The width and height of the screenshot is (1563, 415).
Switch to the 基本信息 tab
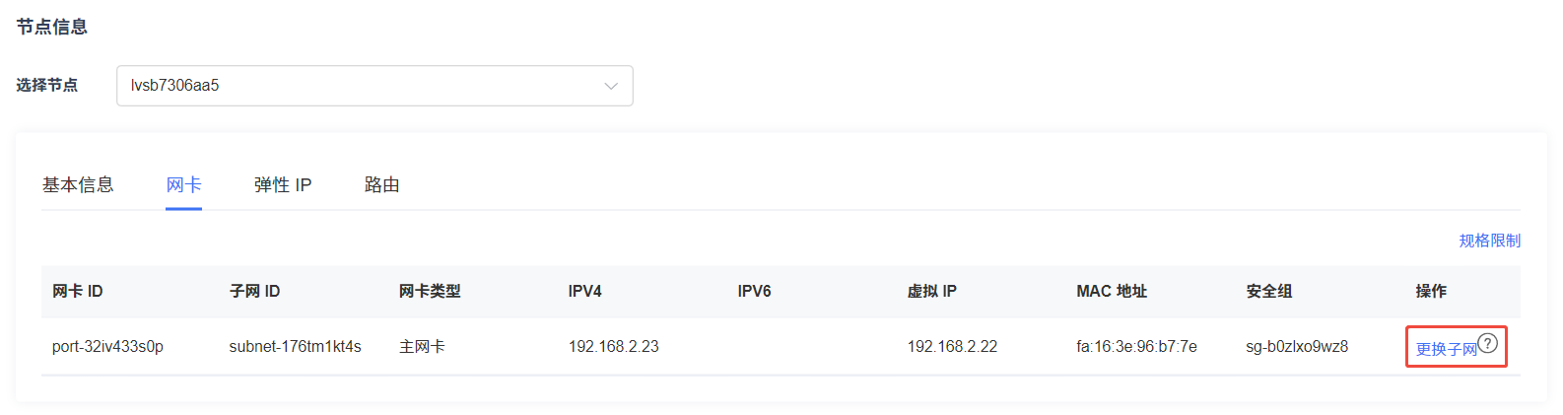pyautogui.click(x=78, y=185)
